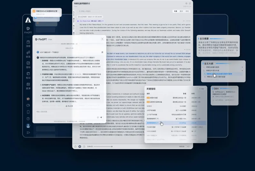Rewind using the back-skip button left of play
Viewport: 255px width, 171px height.
pos(75,147)
